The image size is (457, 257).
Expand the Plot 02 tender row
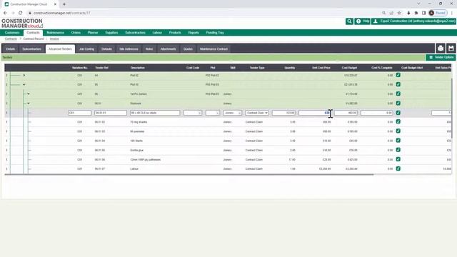pos(24,75)
